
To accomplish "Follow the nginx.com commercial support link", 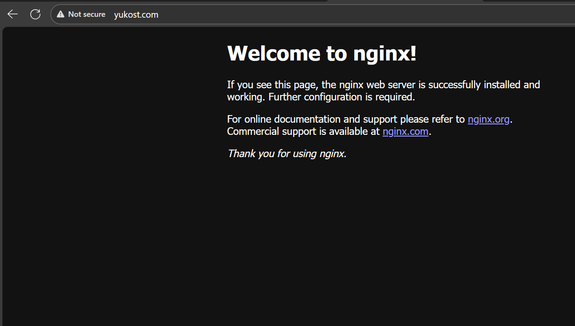I will (405, 131).
